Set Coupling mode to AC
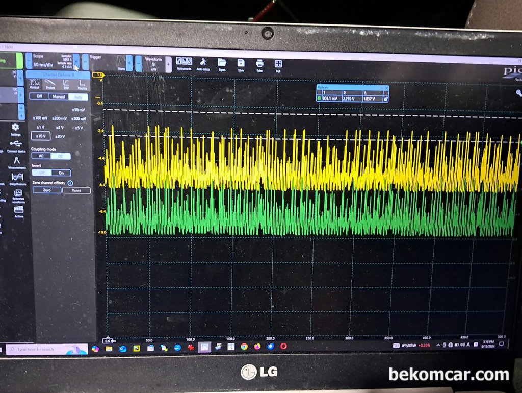522x393 pixels. point(41,156)
